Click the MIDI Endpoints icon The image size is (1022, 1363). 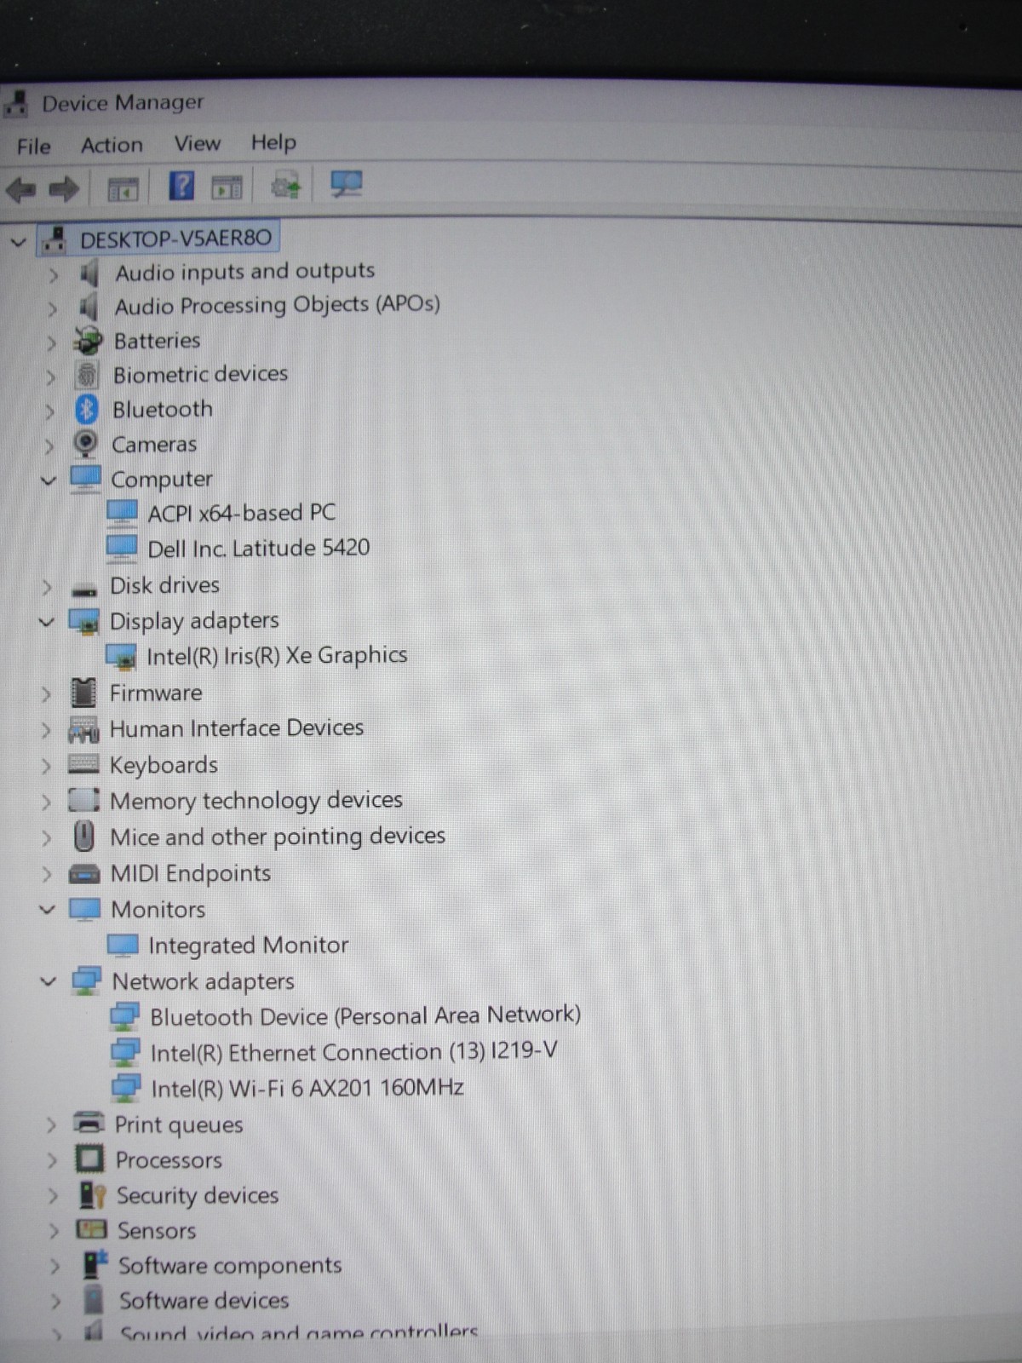83,875
